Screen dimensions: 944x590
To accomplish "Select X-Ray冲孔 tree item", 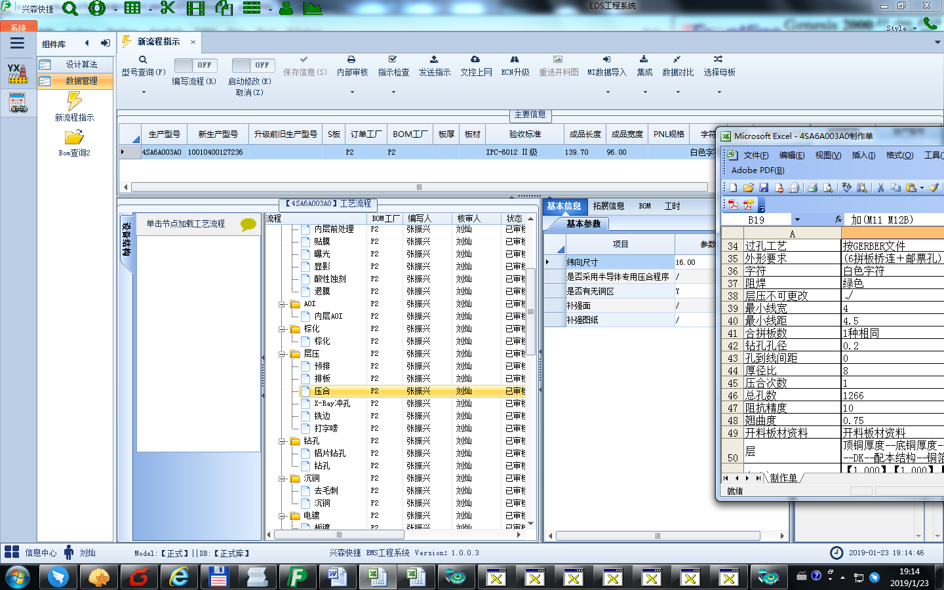I will click(x=332, y=404).
